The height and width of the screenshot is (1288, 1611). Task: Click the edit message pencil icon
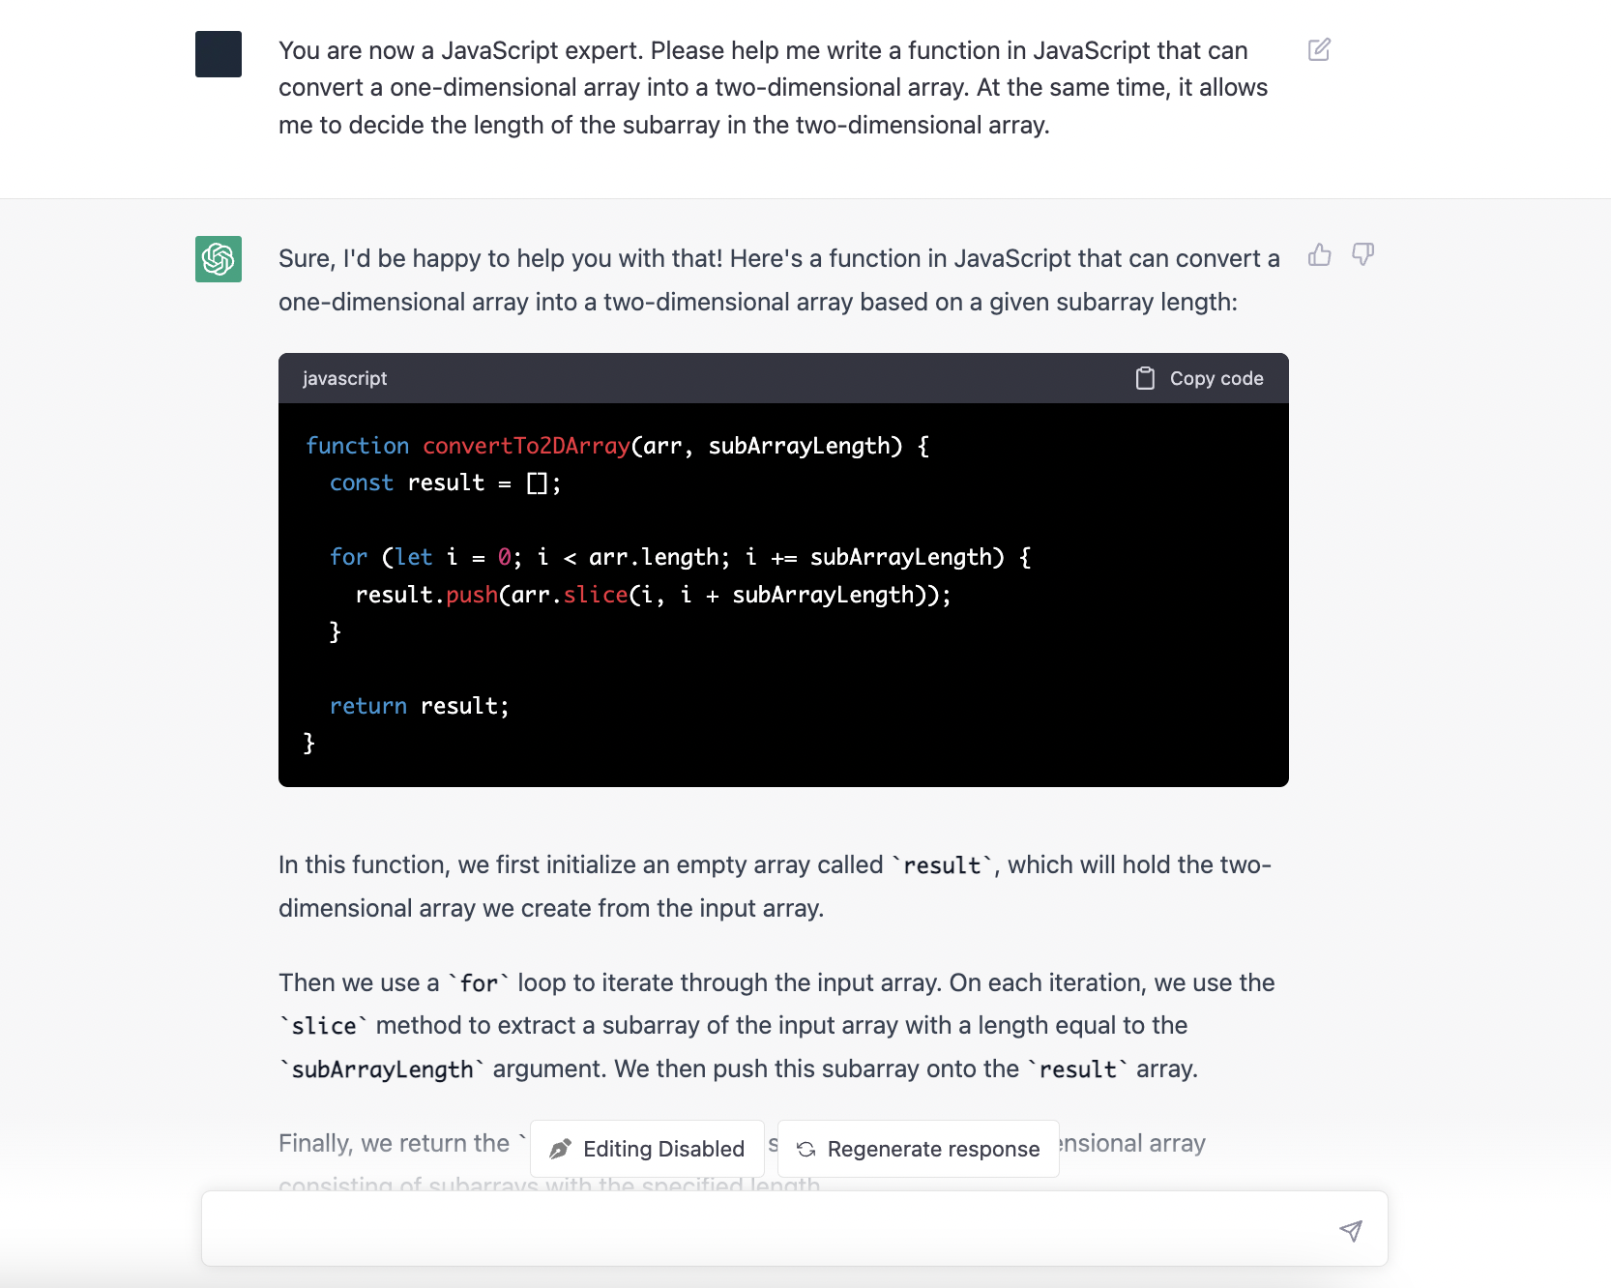1319,50
